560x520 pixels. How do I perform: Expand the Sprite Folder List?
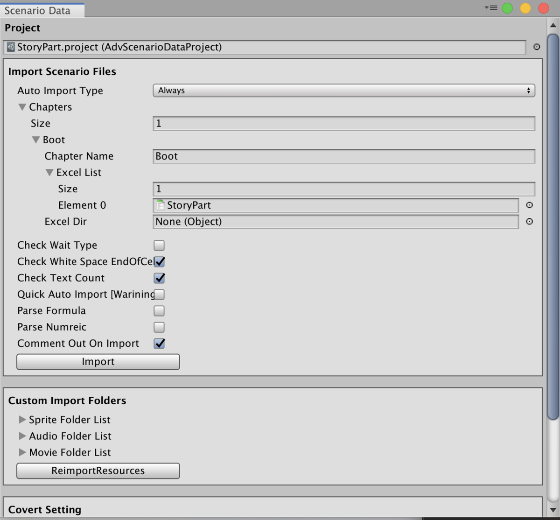(22, 420)
